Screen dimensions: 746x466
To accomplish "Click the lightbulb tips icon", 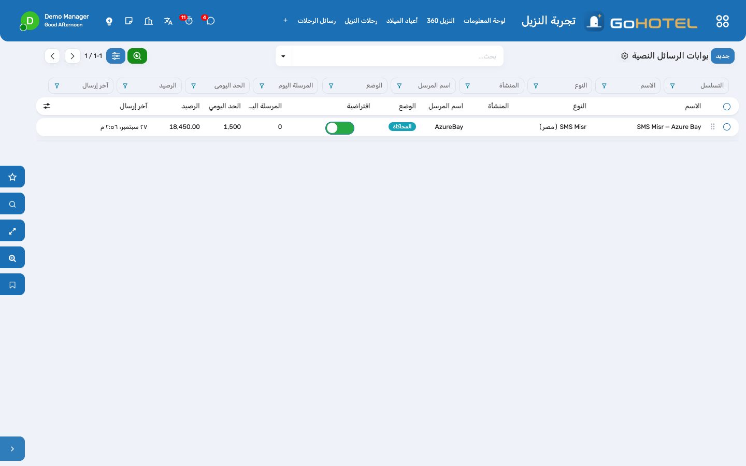I will coord(109,21).
